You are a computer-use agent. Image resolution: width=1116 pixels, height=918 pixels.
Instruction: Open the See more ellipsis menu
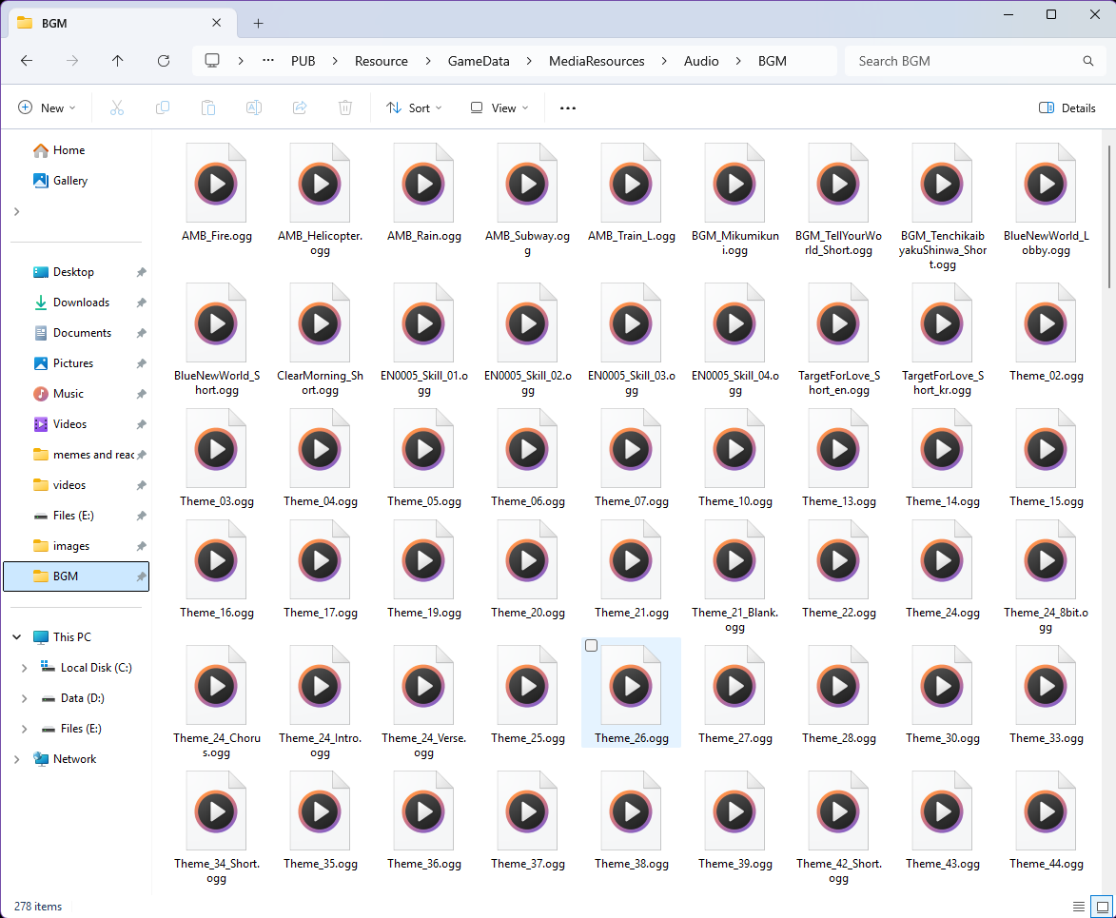point(567,108)
